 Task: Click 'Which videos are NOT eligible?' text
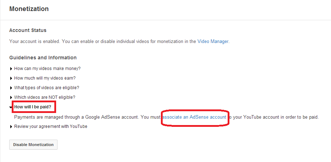tap(44, 97)
